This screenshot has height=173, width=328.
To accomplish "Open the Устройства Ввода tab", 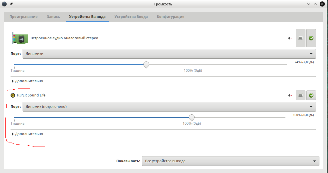I will (x=131, y=17).
